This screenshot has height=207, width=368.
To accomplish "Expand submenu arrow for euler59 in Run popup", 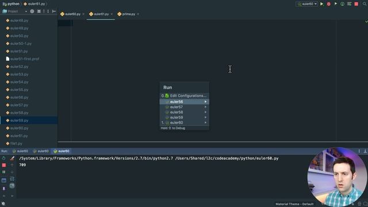I will pos(205,117).
